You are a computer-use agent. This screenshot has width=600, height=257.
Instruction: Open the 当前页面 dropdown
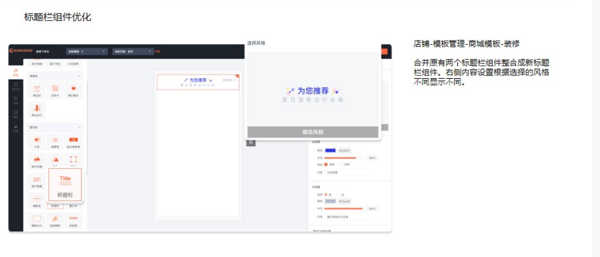pos(133,51)
